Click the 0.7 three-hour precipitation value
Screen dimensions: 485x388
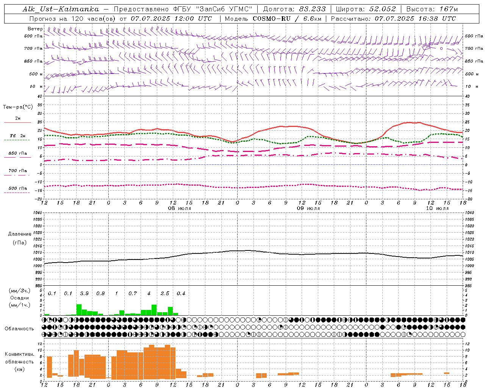[133, 294]
